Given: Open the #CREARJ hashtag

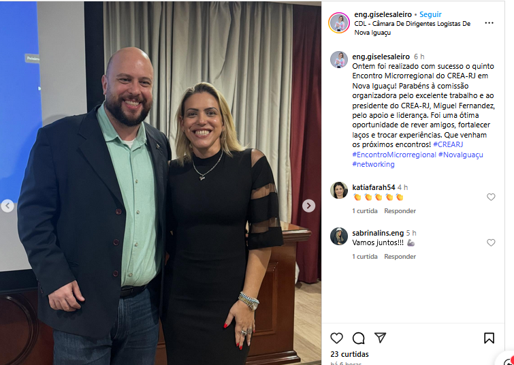Looking at the screenshot, I should 448,144.
